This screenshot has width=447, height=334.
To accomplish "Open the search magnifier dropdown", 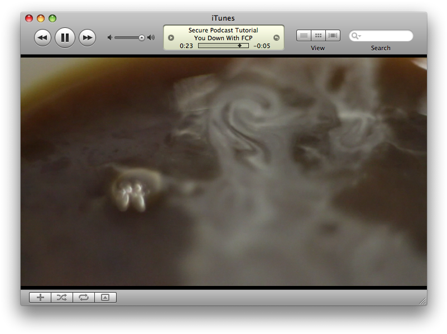I will (355, 36).
